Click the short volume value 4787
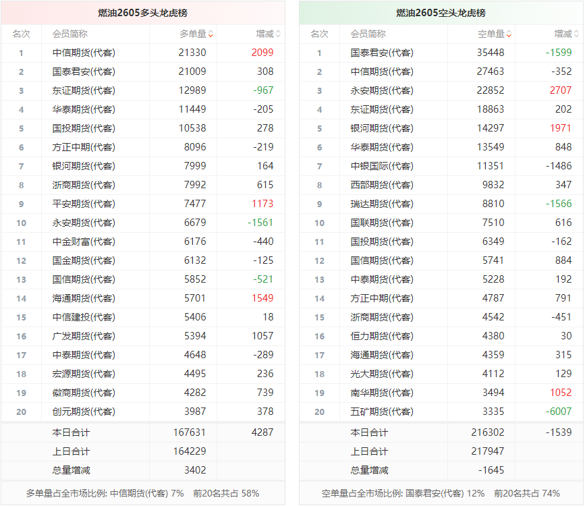The height and width of the screenshot is (508, 585). coord(493,298)
